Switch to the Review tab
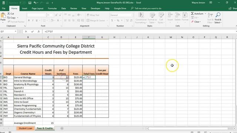237x133 pixels. coord(74,8)
